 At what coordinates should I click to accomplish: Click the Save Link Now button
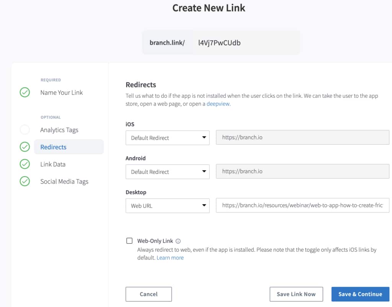pos(296,294)
